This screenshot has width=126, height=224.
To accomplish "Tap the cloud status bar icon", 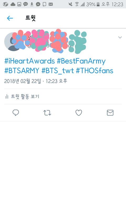I will [13, 4].
